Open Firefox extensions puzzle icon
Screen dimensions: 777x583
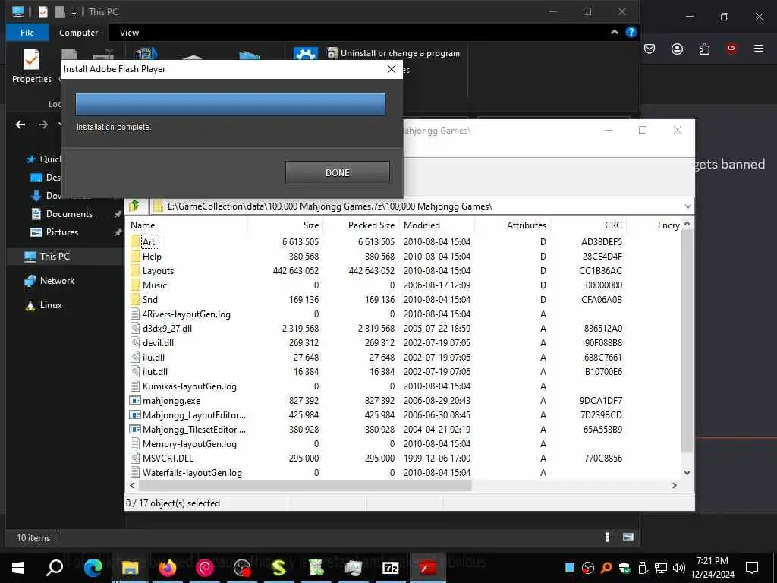click(x=704, y=49)
